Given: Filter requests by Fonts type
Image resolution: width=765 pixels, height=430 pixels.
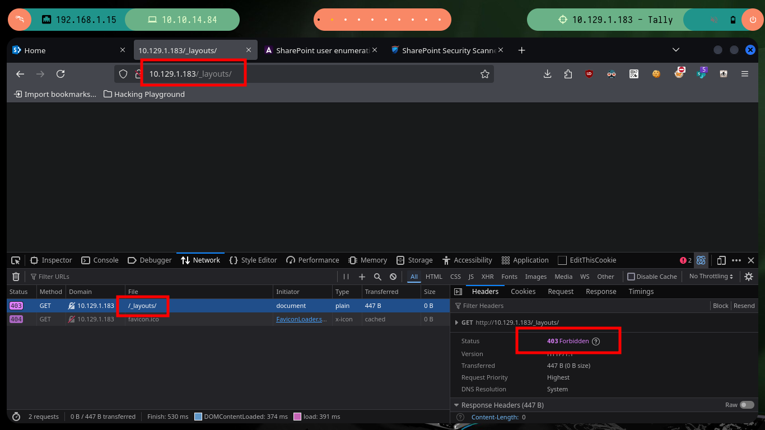Looking at the screenshot, I should (x=510, y=277).
